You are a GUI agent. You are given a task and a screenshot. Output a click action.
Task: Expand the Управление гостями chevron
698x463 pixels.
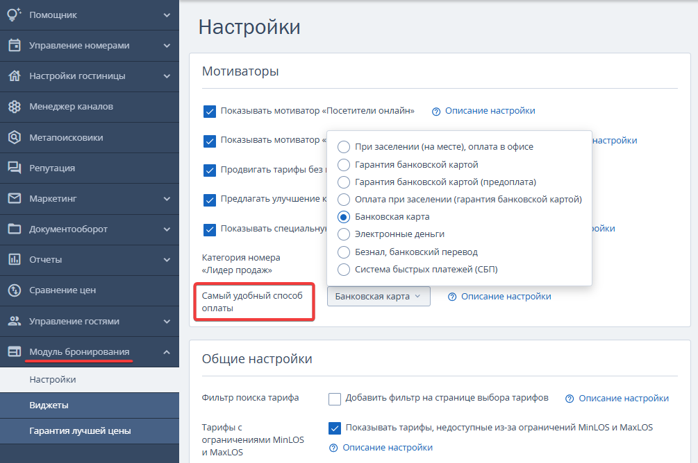click(167, 322)
